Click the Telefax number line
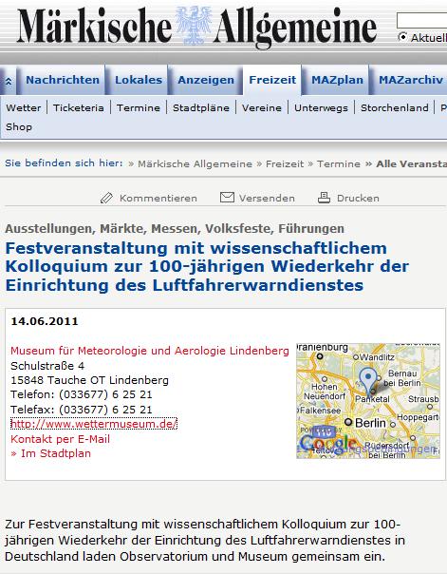Screen dimensions: 447x574 click(81, 410)
